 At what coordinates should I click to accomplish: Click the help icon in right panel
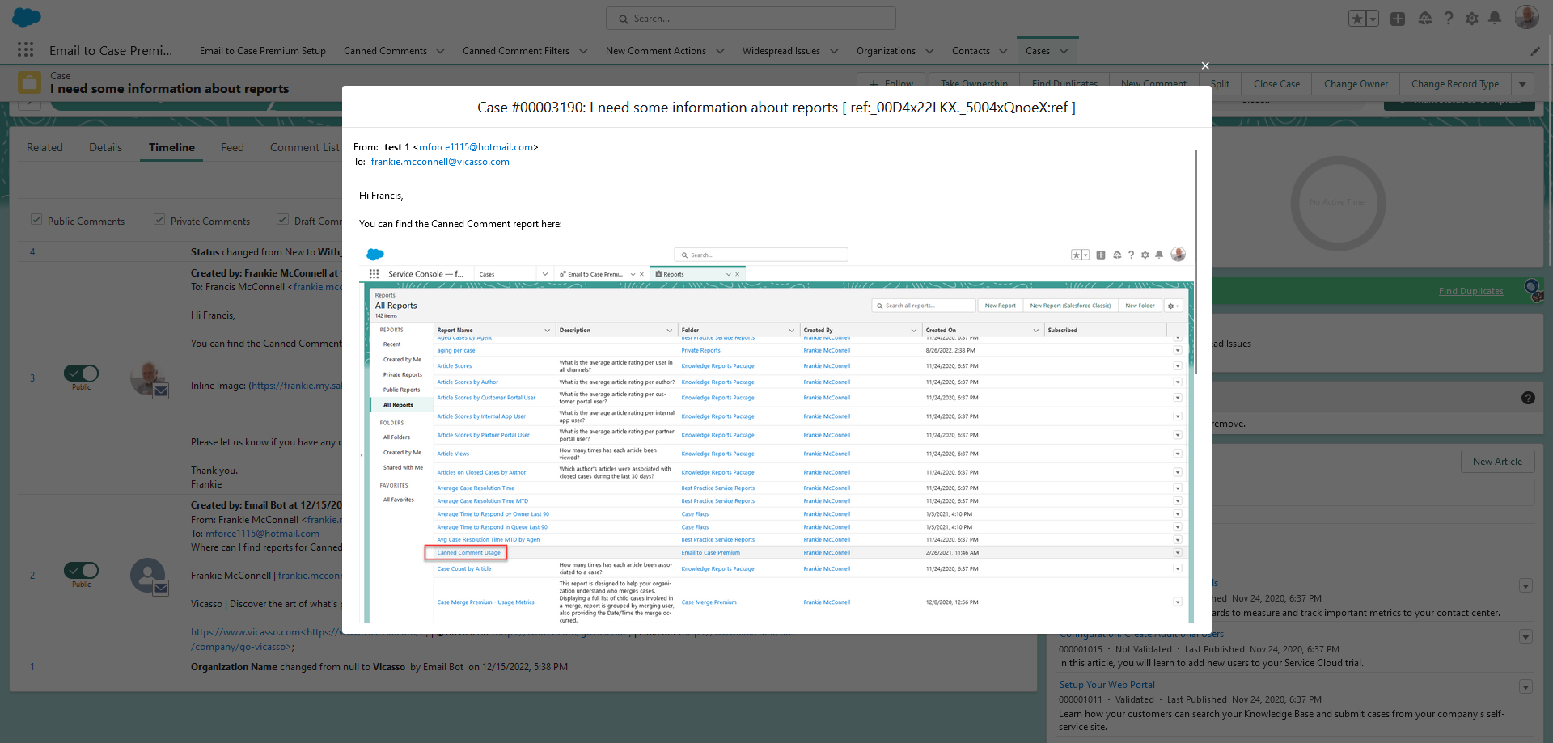[x=1528, y=398]
